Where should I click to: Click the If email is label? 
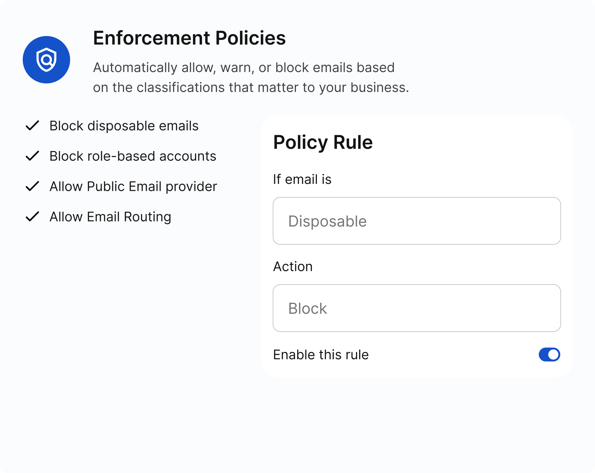pyautogui.click(x=302, y=179)
